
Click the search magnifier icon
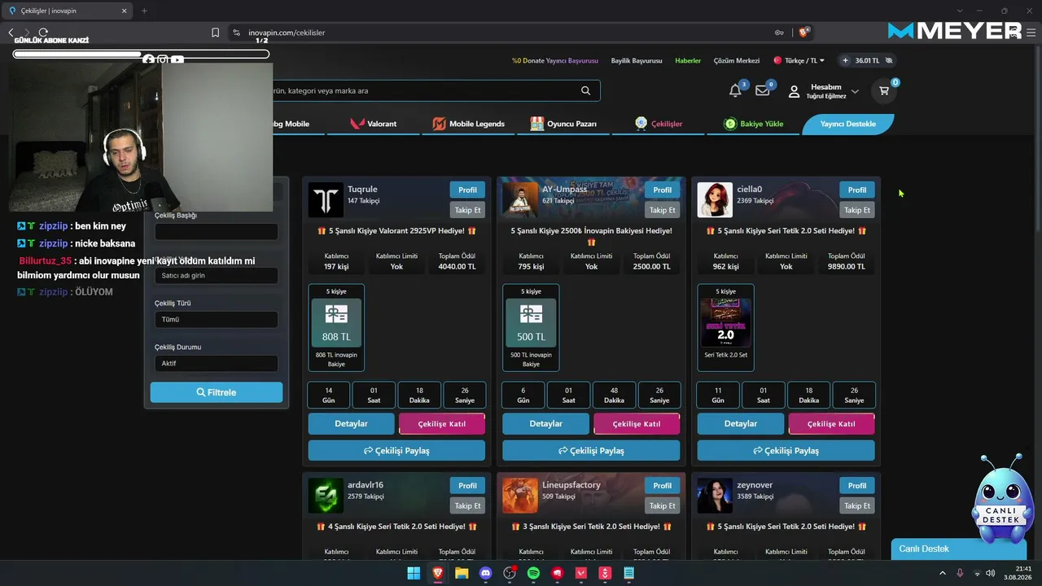tap(585, 90)
